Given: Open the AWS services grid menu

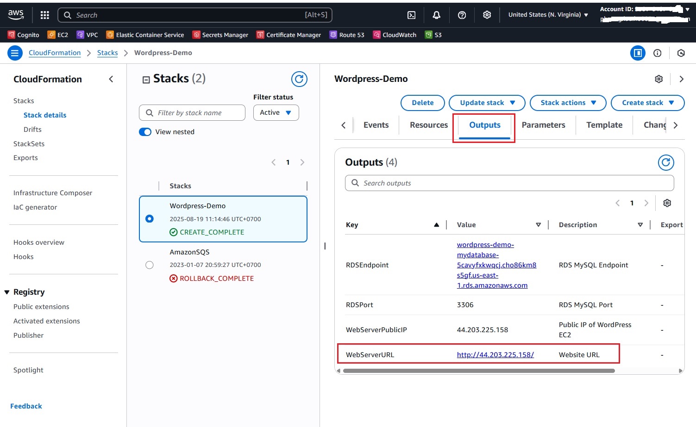Looking at the screenshot, I should [45, 15].
